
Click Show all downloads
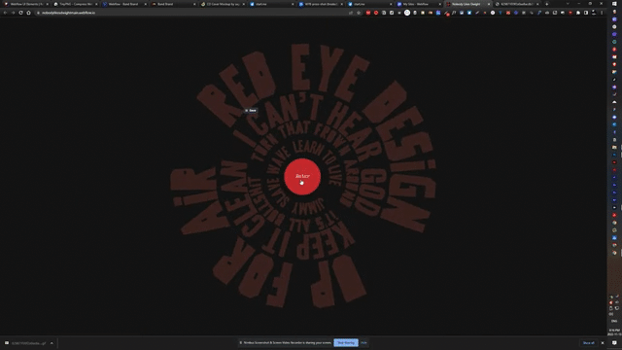click(589, 343)
